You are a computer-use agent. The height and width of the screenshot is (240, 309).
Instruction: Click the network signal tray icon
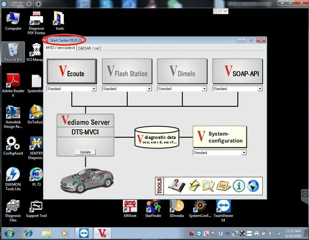pyautogui.click(x=278, y=234)
